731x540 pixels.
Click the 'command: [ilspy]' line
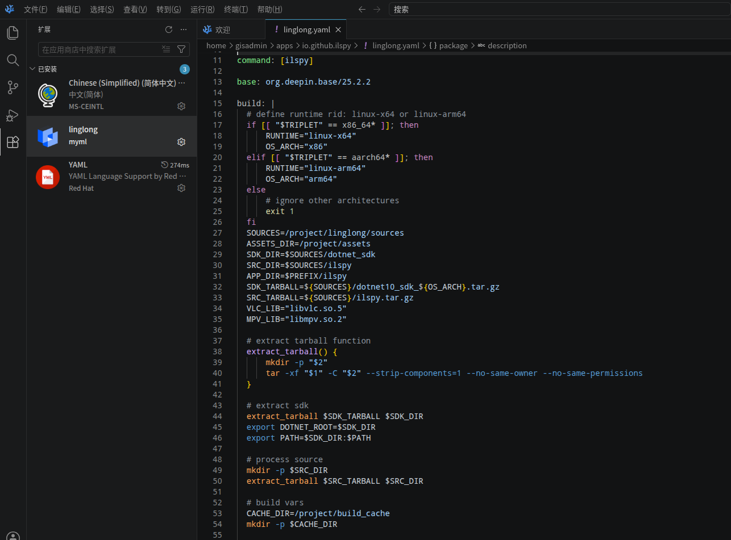275,60
